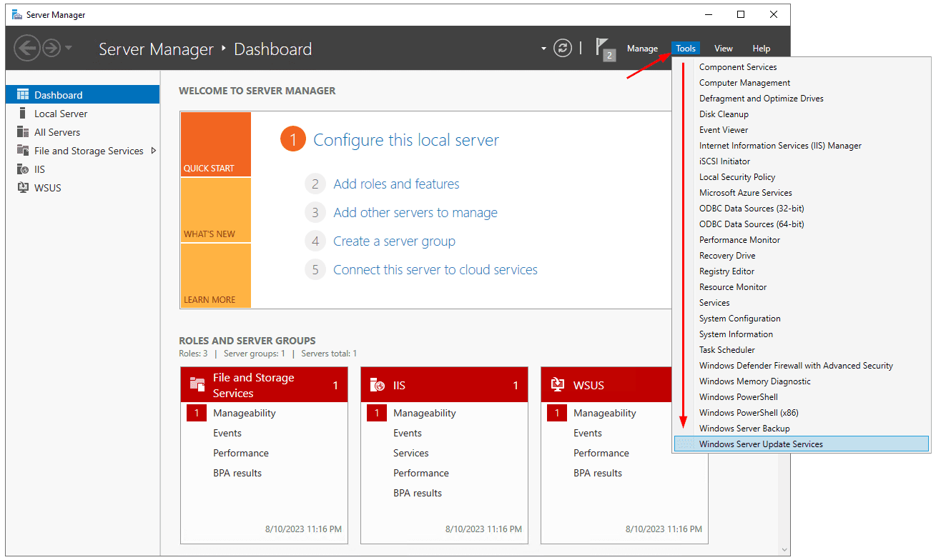Click Create a server group link
This screenshot has height=560, width=936.
tap(394, 241)
